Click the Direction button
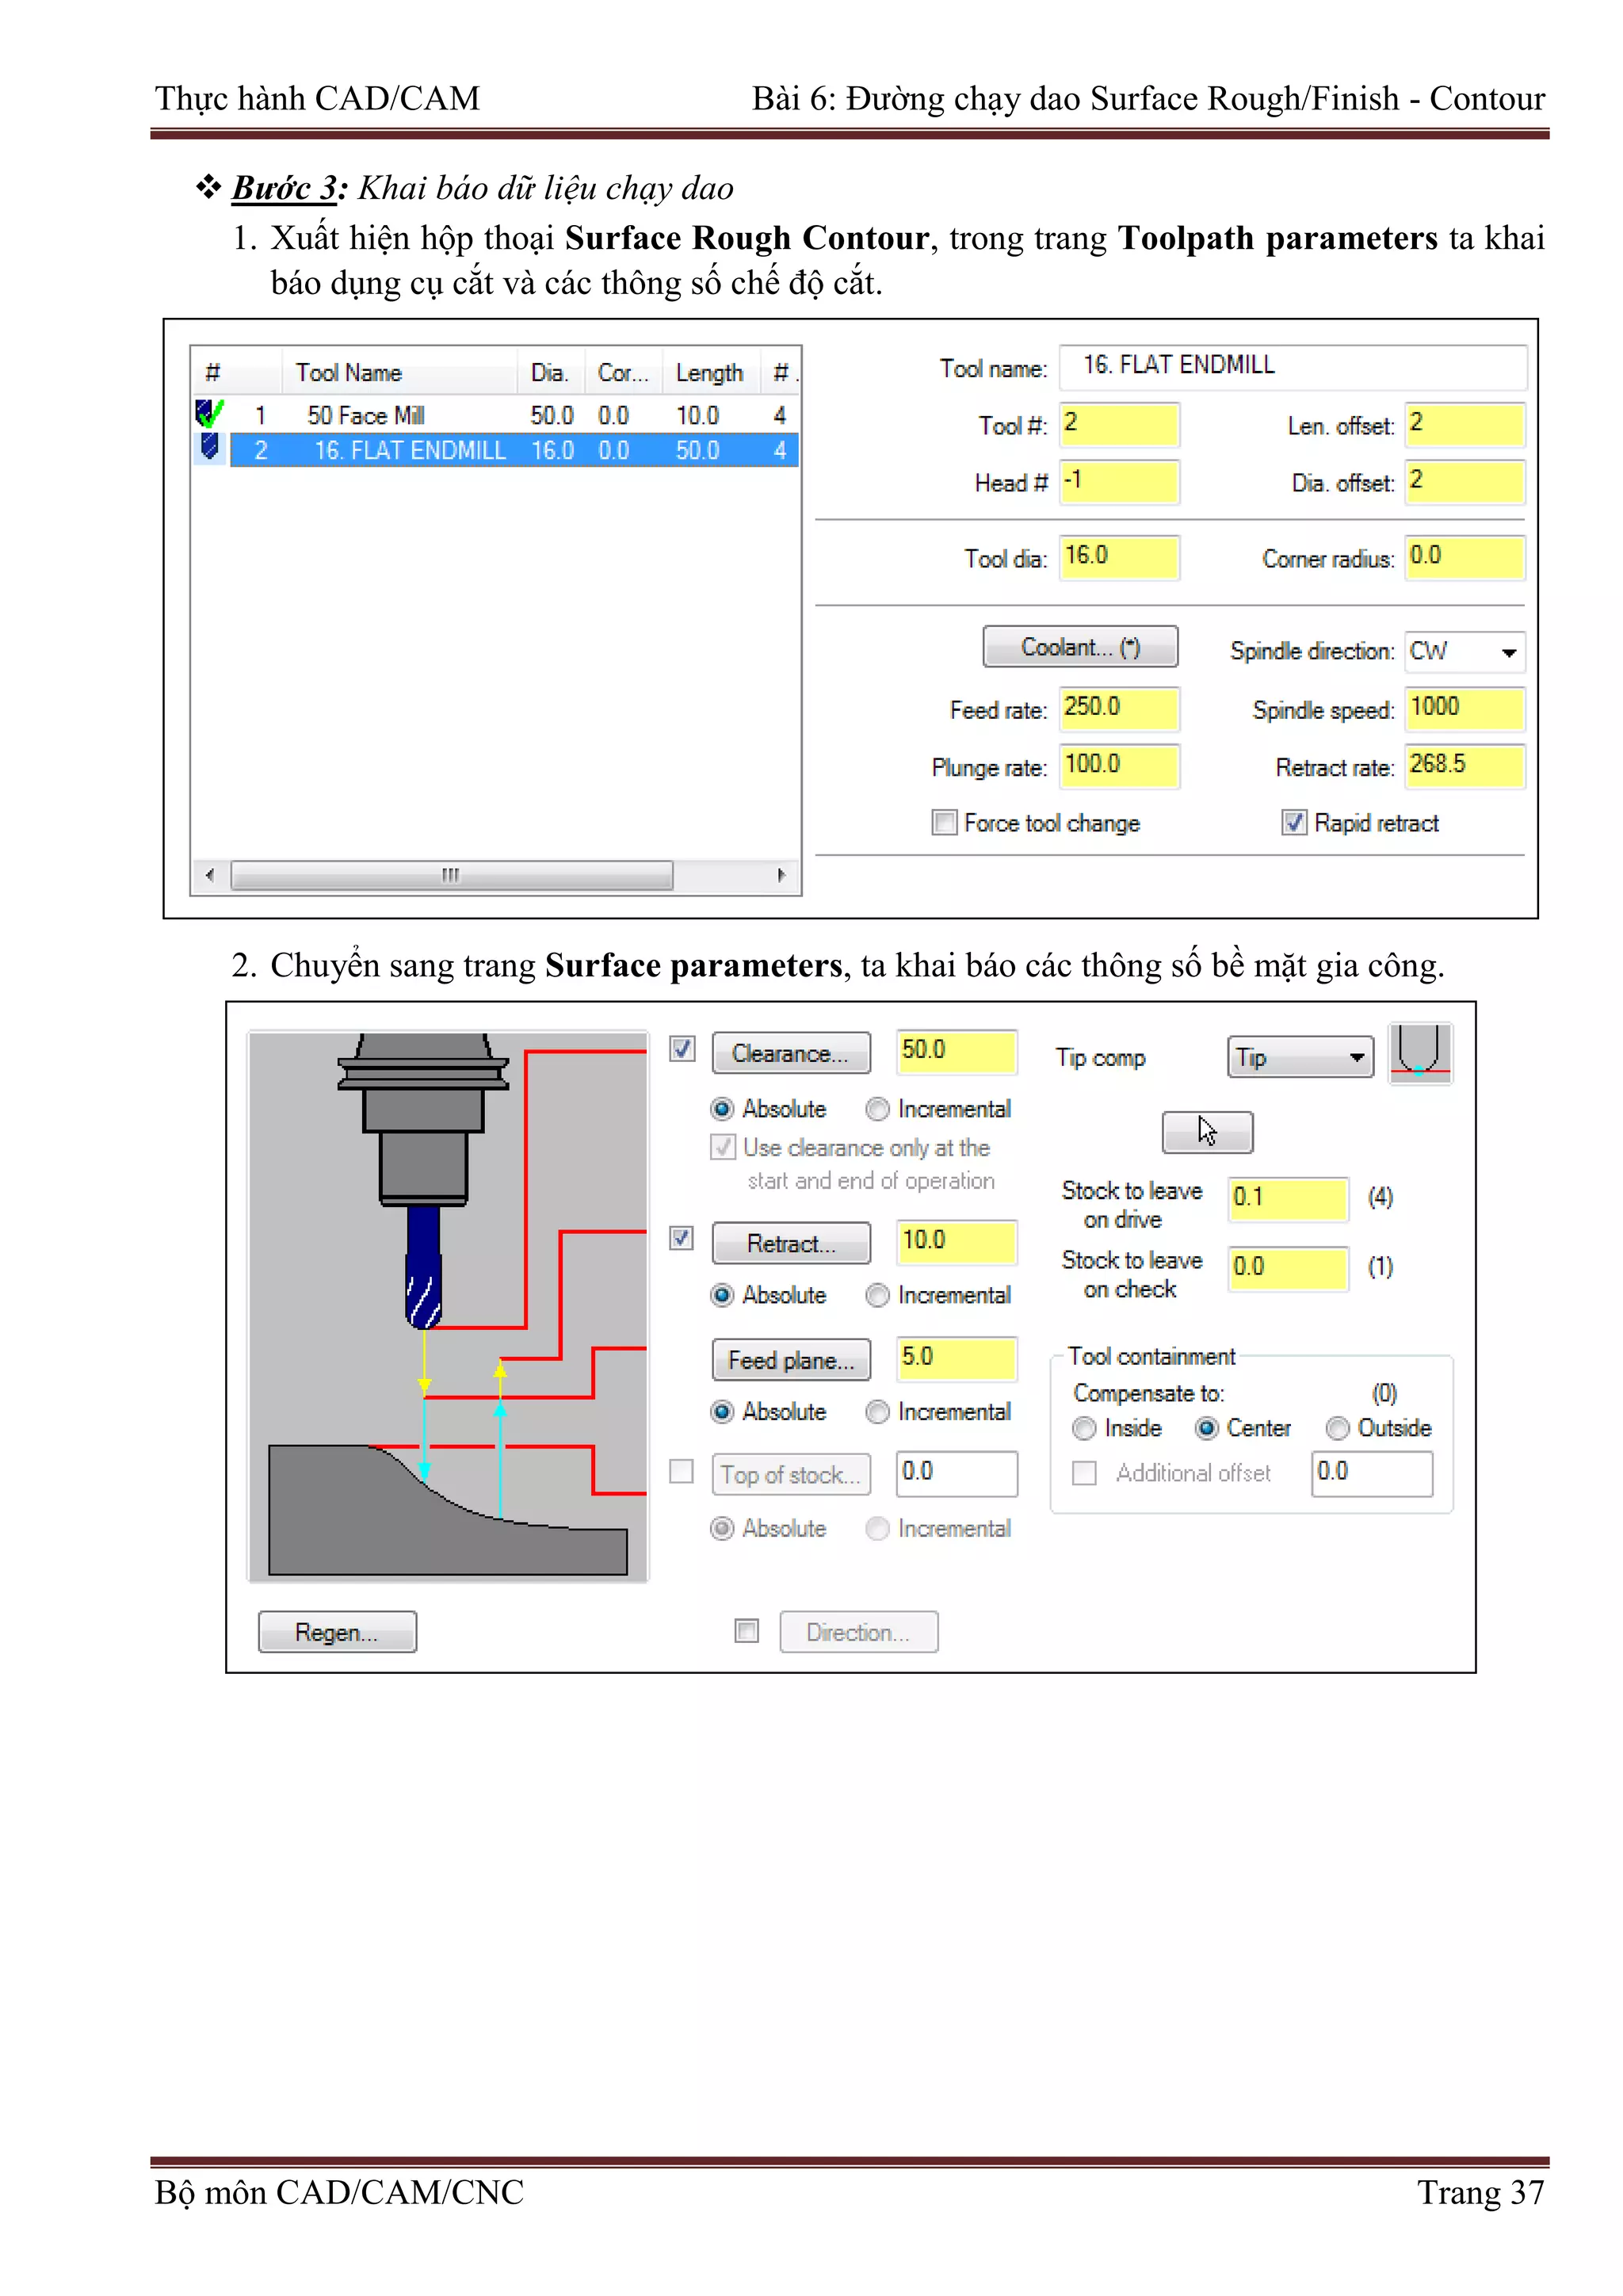 859,1632
